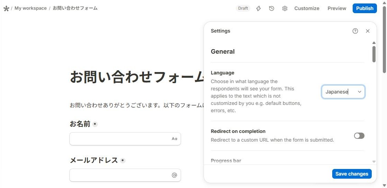Click Settings panel scroll up arrow
This screenshot has width=387, height=188.
click(x=374, y=43)
